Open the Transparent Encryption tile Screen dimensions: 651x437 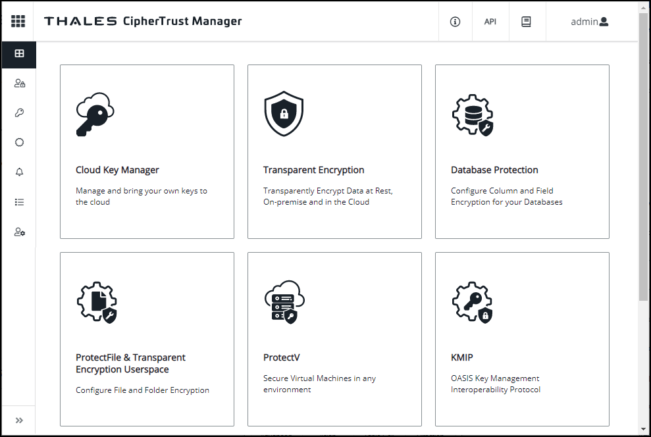(x=334, y=151)
